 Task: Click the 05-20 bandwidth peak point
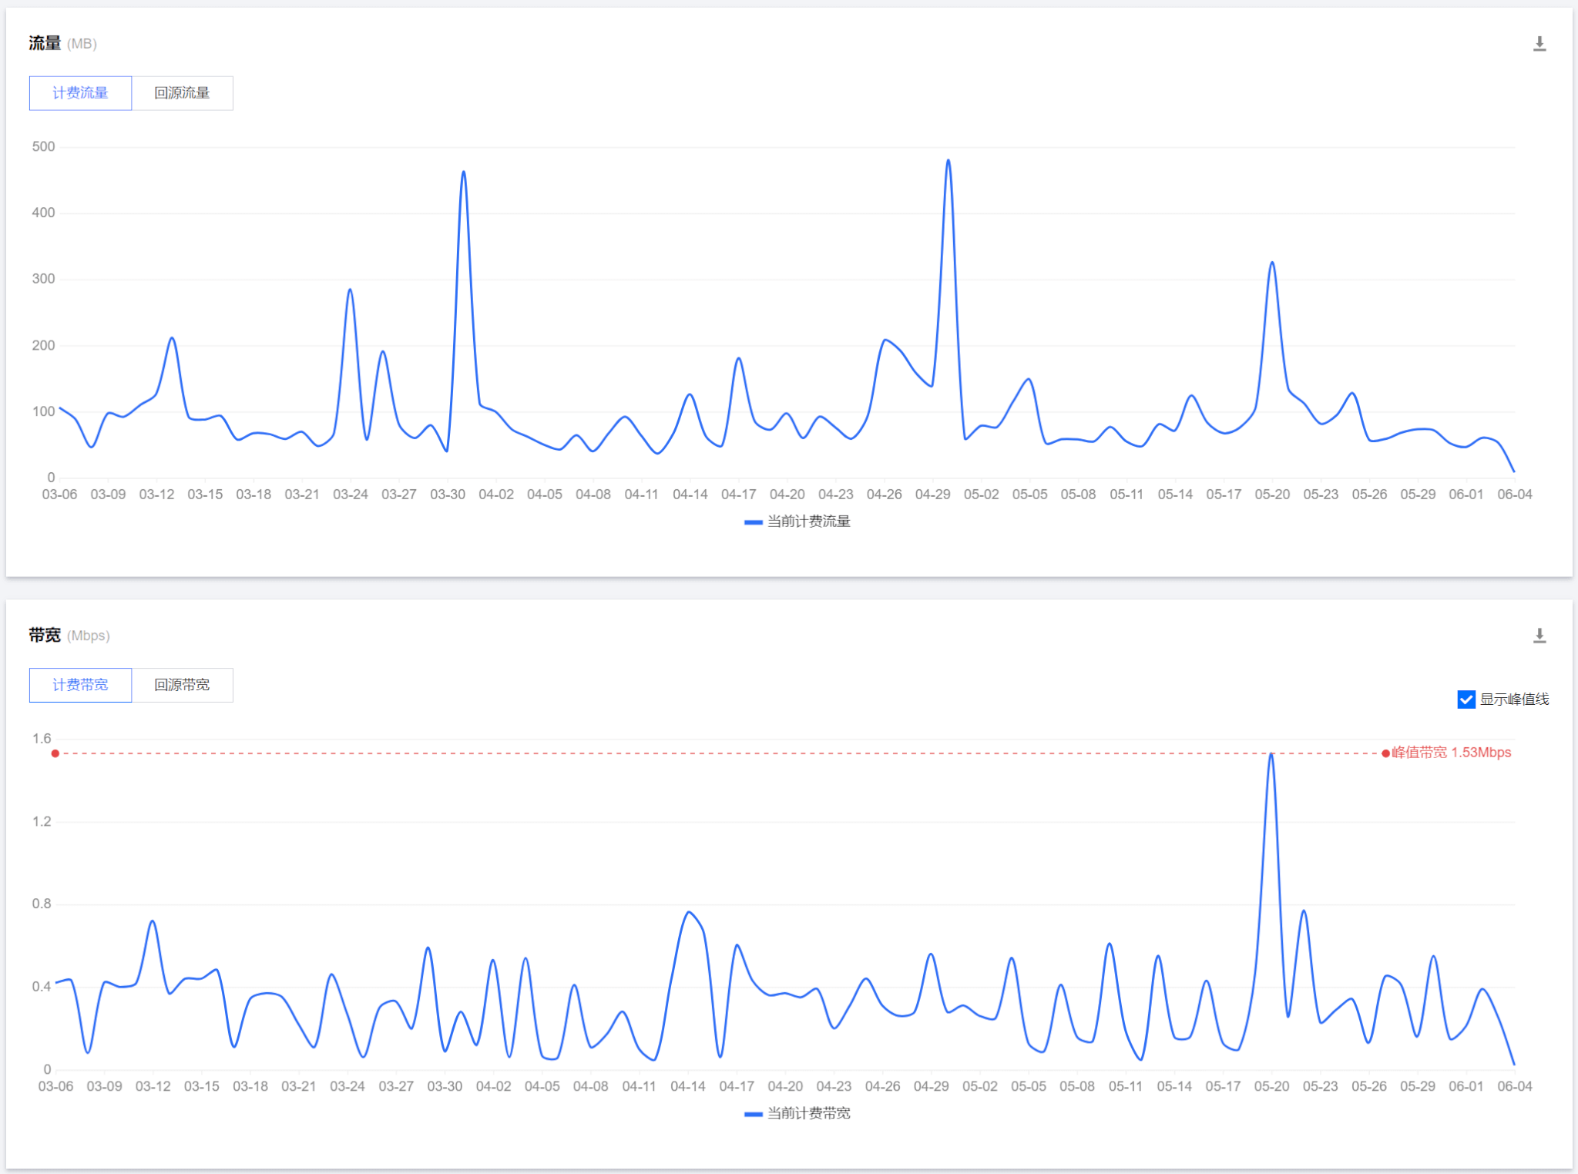(1271, 754)
